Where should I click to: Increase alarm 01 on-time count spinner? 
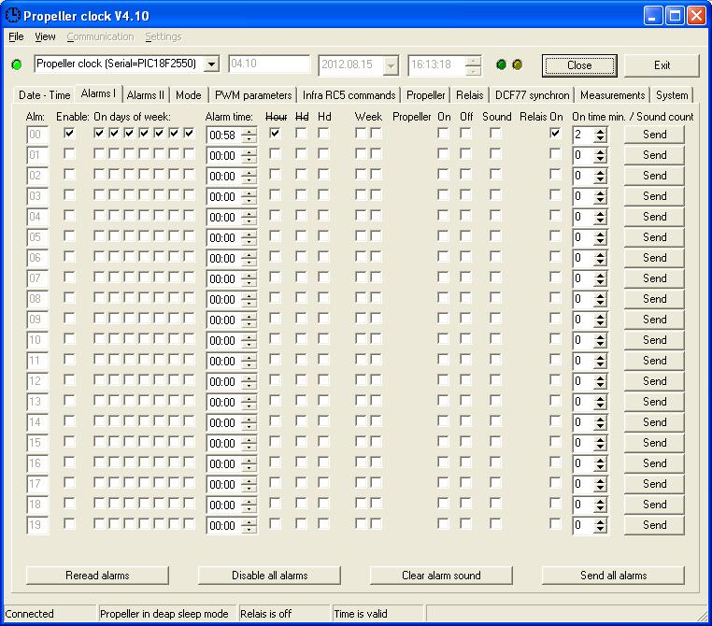click(600, 152)
